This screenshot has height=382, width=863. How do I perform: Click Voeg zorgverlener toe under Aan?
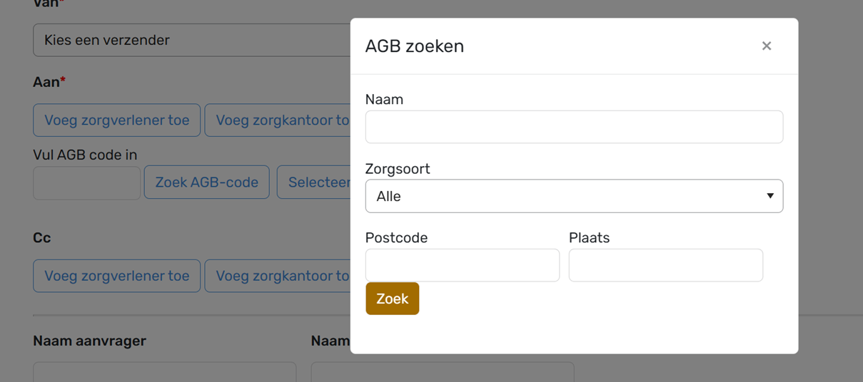pyautogui.click(x=117, y=120)
